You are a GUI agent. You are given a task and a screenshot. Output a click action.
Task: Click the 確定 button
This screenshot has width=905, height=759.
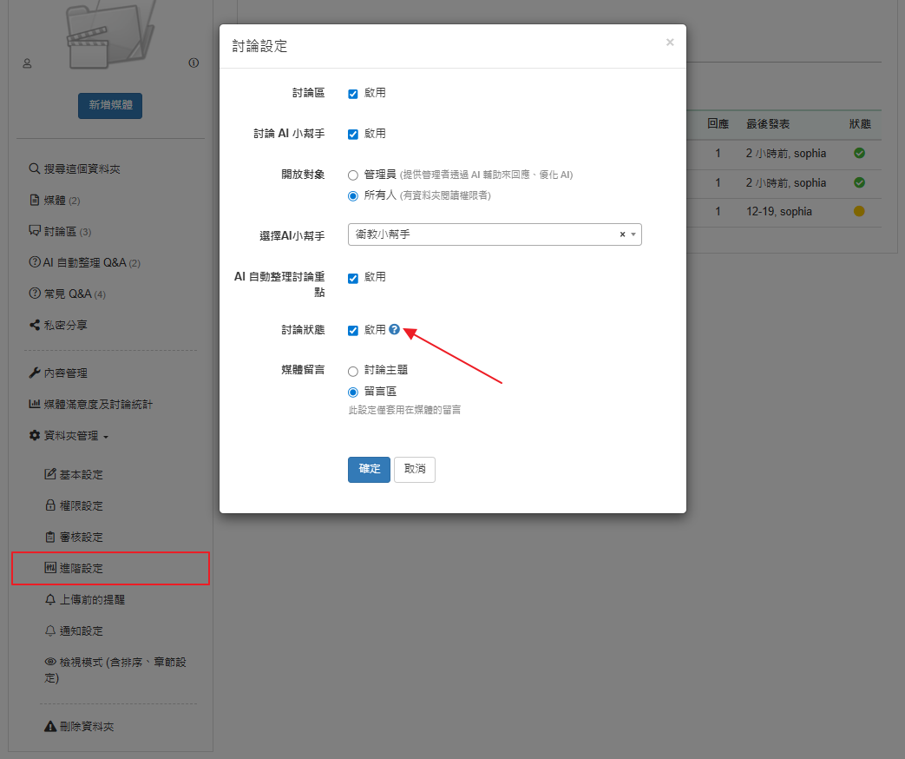pos(369,469)
